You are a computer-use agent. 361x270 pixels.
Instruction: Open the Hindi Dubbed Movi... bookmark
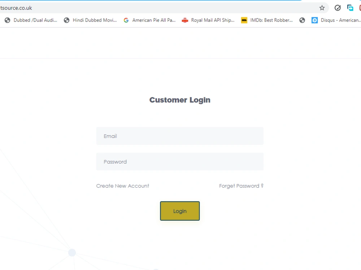click(90, 20)
